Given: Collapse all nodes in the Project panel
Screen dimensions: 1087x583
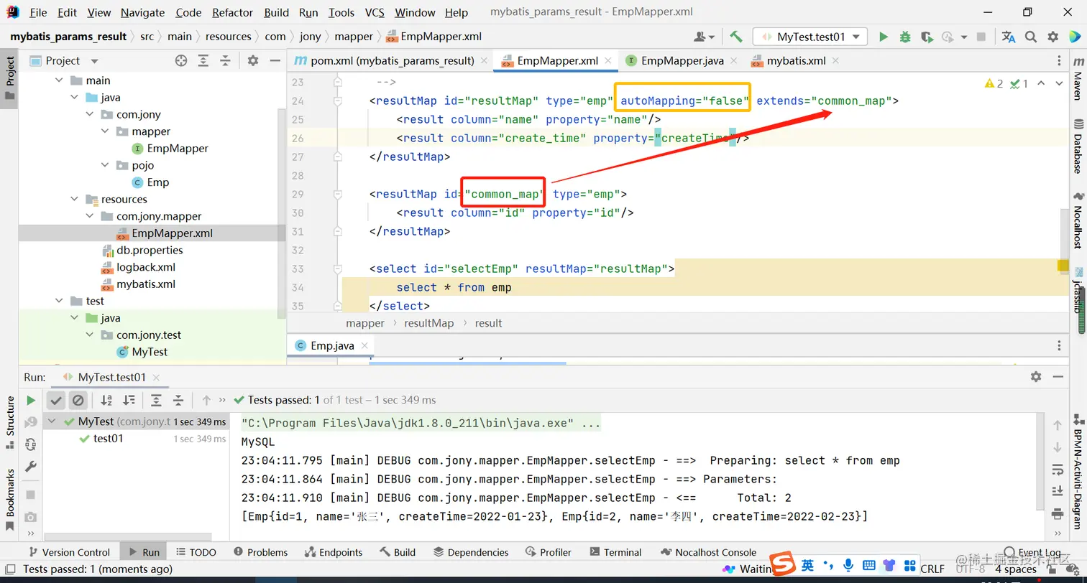Looking at the screenshot, I should tap(225, 61).
